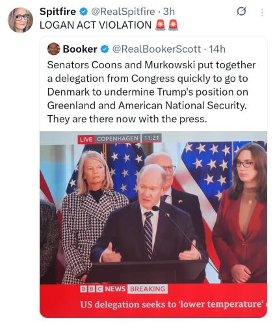This screenshot has height=325, width=275.
Task: Open the @RealBookerScott handle link
Action: (x=157, y=49)
